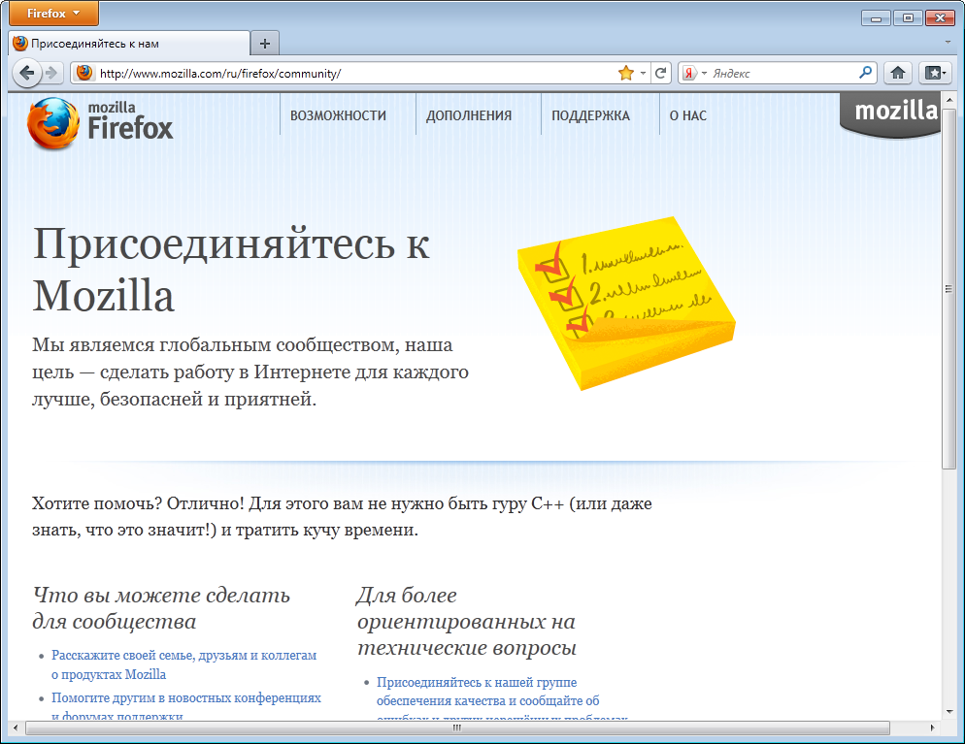Click the dark mozilla tab banner
The width and height of the screenshot is (965, 744).
pos(891,114)
